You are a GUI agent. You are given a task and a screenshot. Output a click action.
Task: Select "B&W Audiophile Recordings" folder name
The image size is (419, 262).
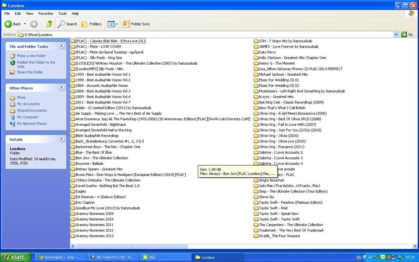[97, 136]
